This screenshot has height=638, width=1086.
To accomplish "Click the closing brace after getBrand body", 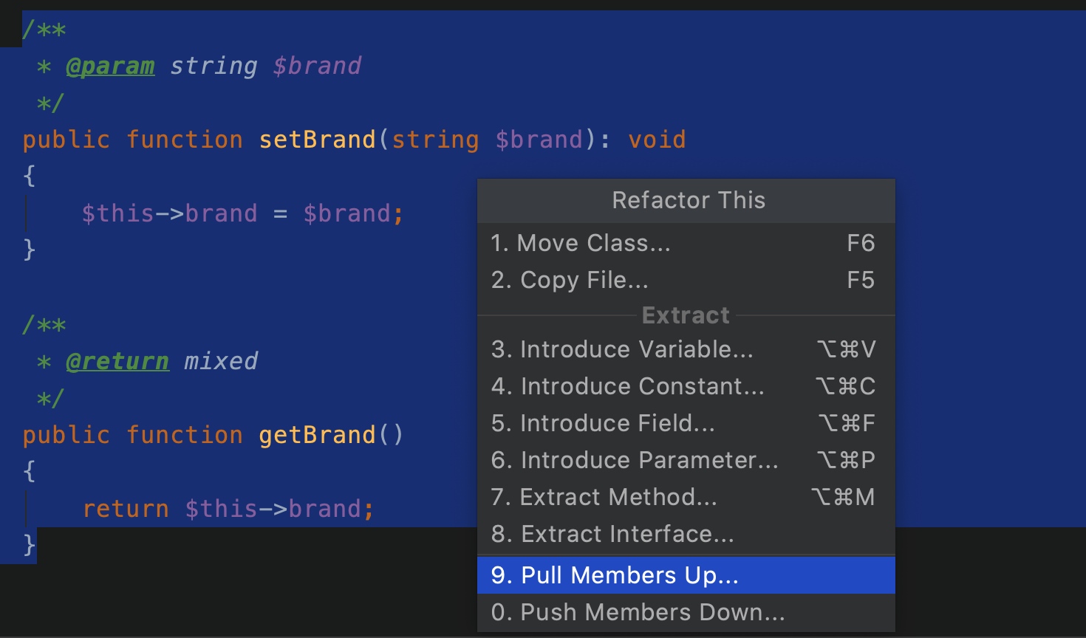I will (30, 545).
